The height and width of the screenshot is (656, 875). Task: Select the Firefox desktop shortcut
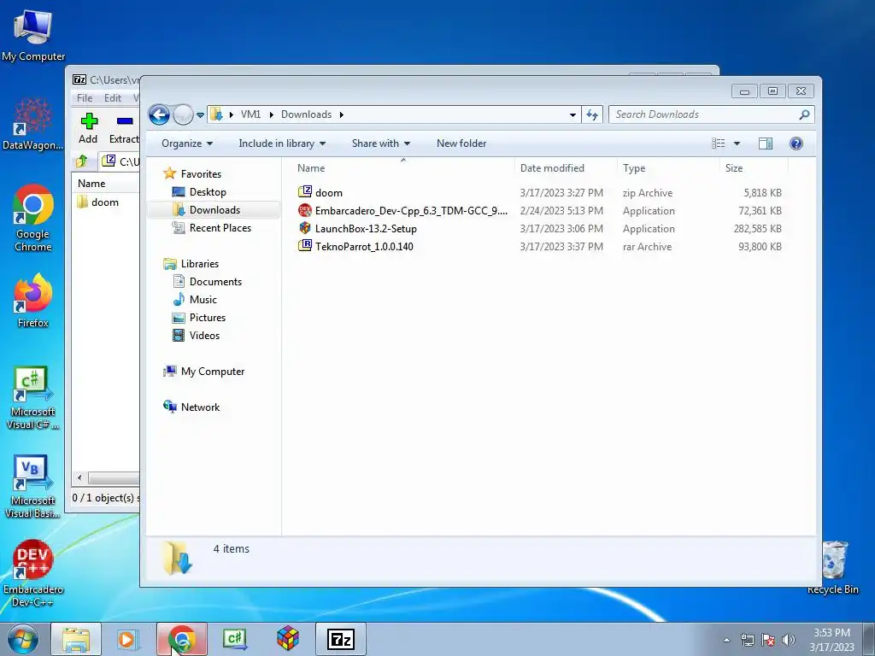pyautogui.click(x=33, y=301)
